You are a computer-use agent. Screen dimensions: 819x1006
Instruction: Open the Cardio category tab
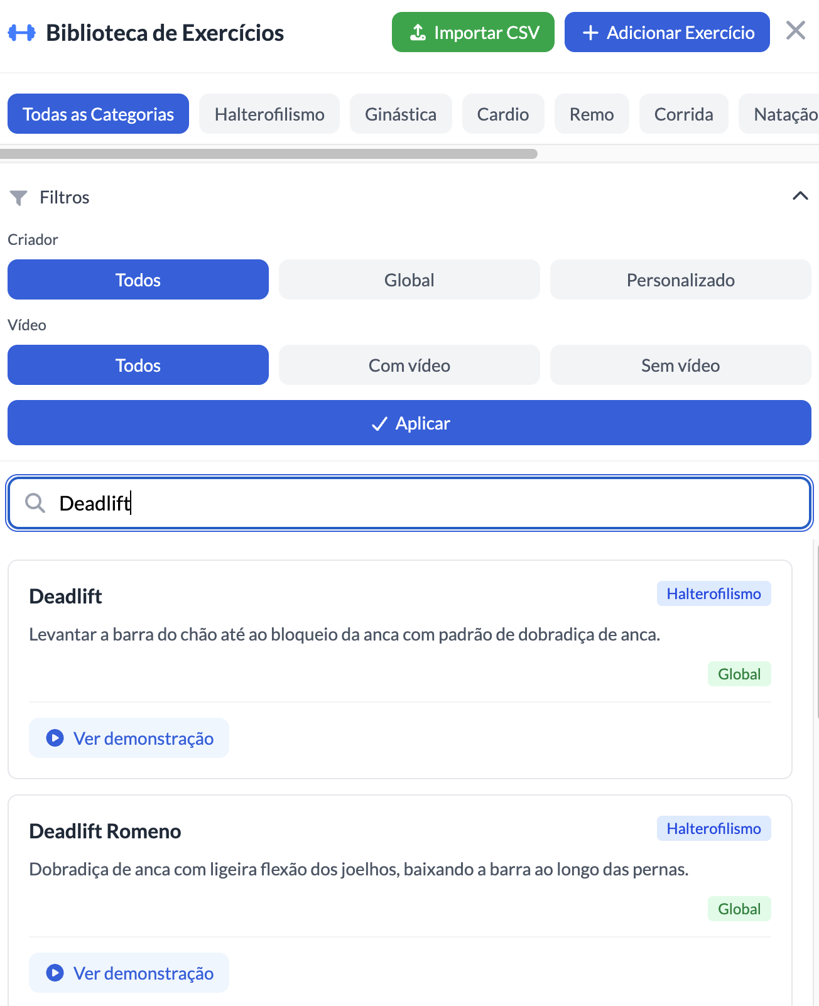pyautogui.click(x=502, y=114)
